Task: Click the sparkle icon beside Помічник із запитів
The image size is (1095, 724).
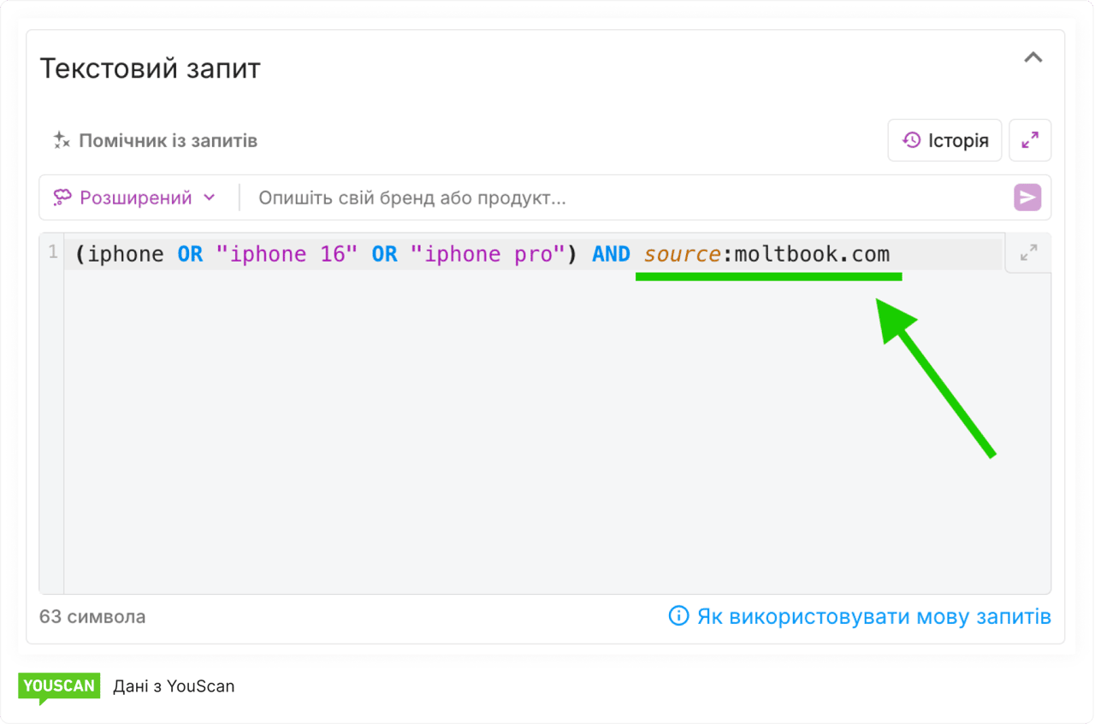Action: 61,141
